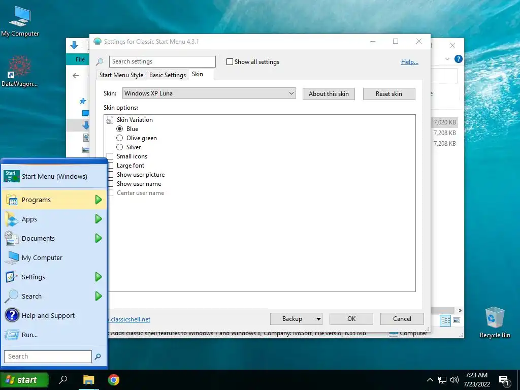Screen dimensions: 520x390
Task: Open the Help... link
Action: 410,62
